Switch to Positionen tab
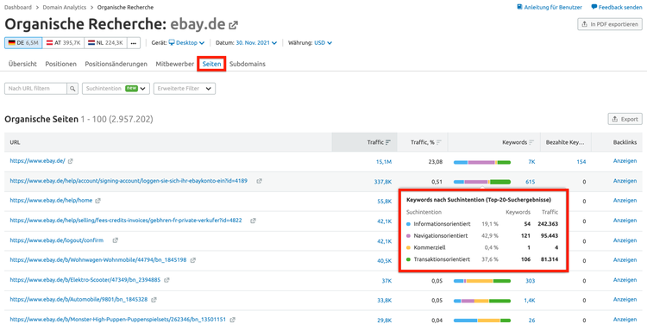 (x=61, y=65)
